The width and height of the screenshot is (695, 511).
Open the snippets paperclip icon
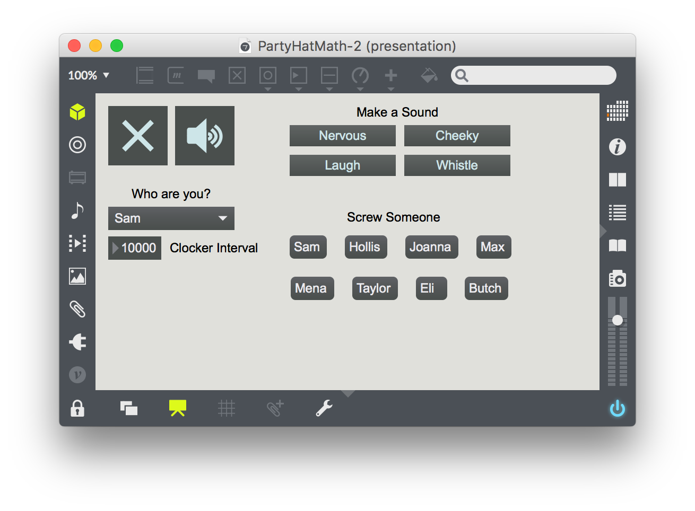click(77, 309)
